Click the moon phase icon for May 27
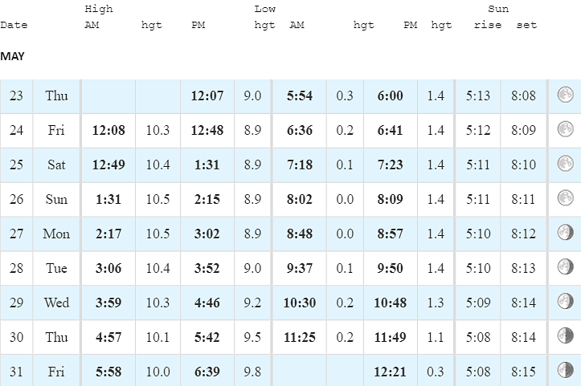This screenshot has height=386, width=581. coord(566,233)
